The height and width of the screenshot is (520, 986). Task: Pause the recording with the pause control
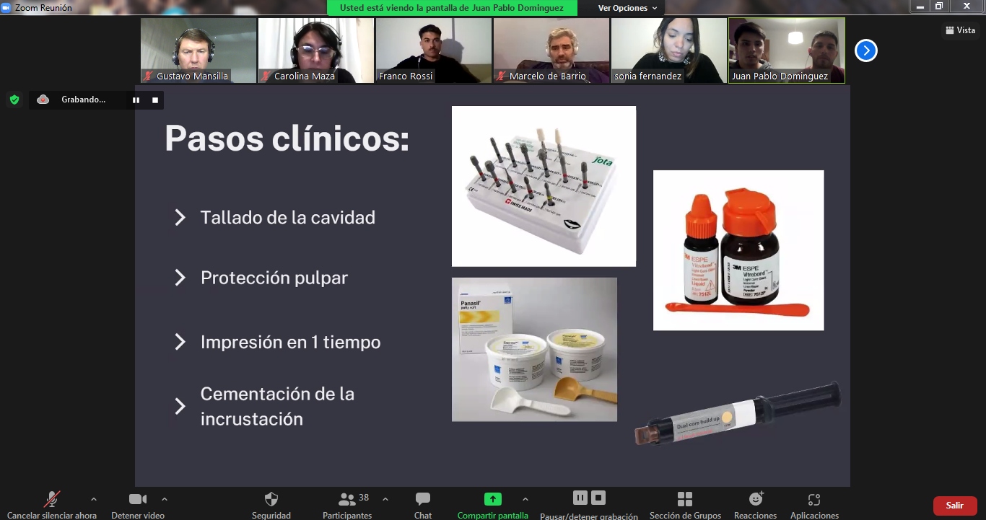(581, 498)
